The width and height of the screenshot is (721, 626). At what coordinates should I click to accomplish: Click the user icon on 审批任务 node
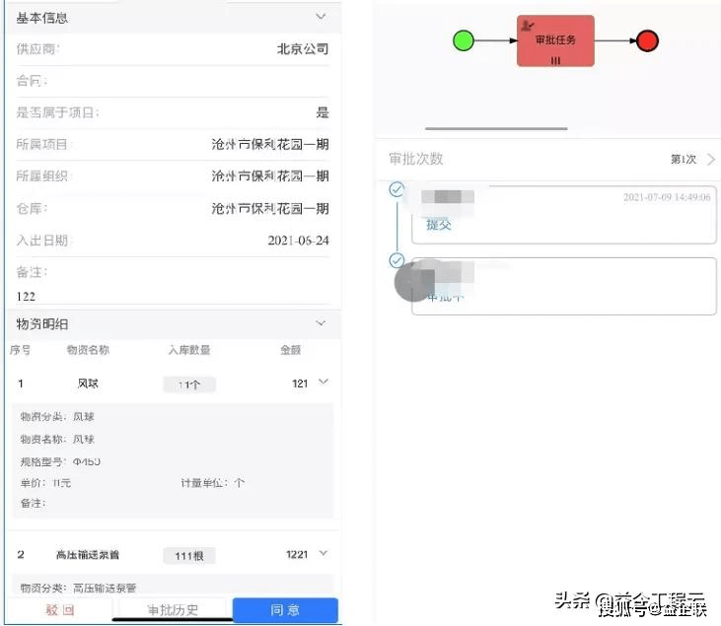coord(529,25)
